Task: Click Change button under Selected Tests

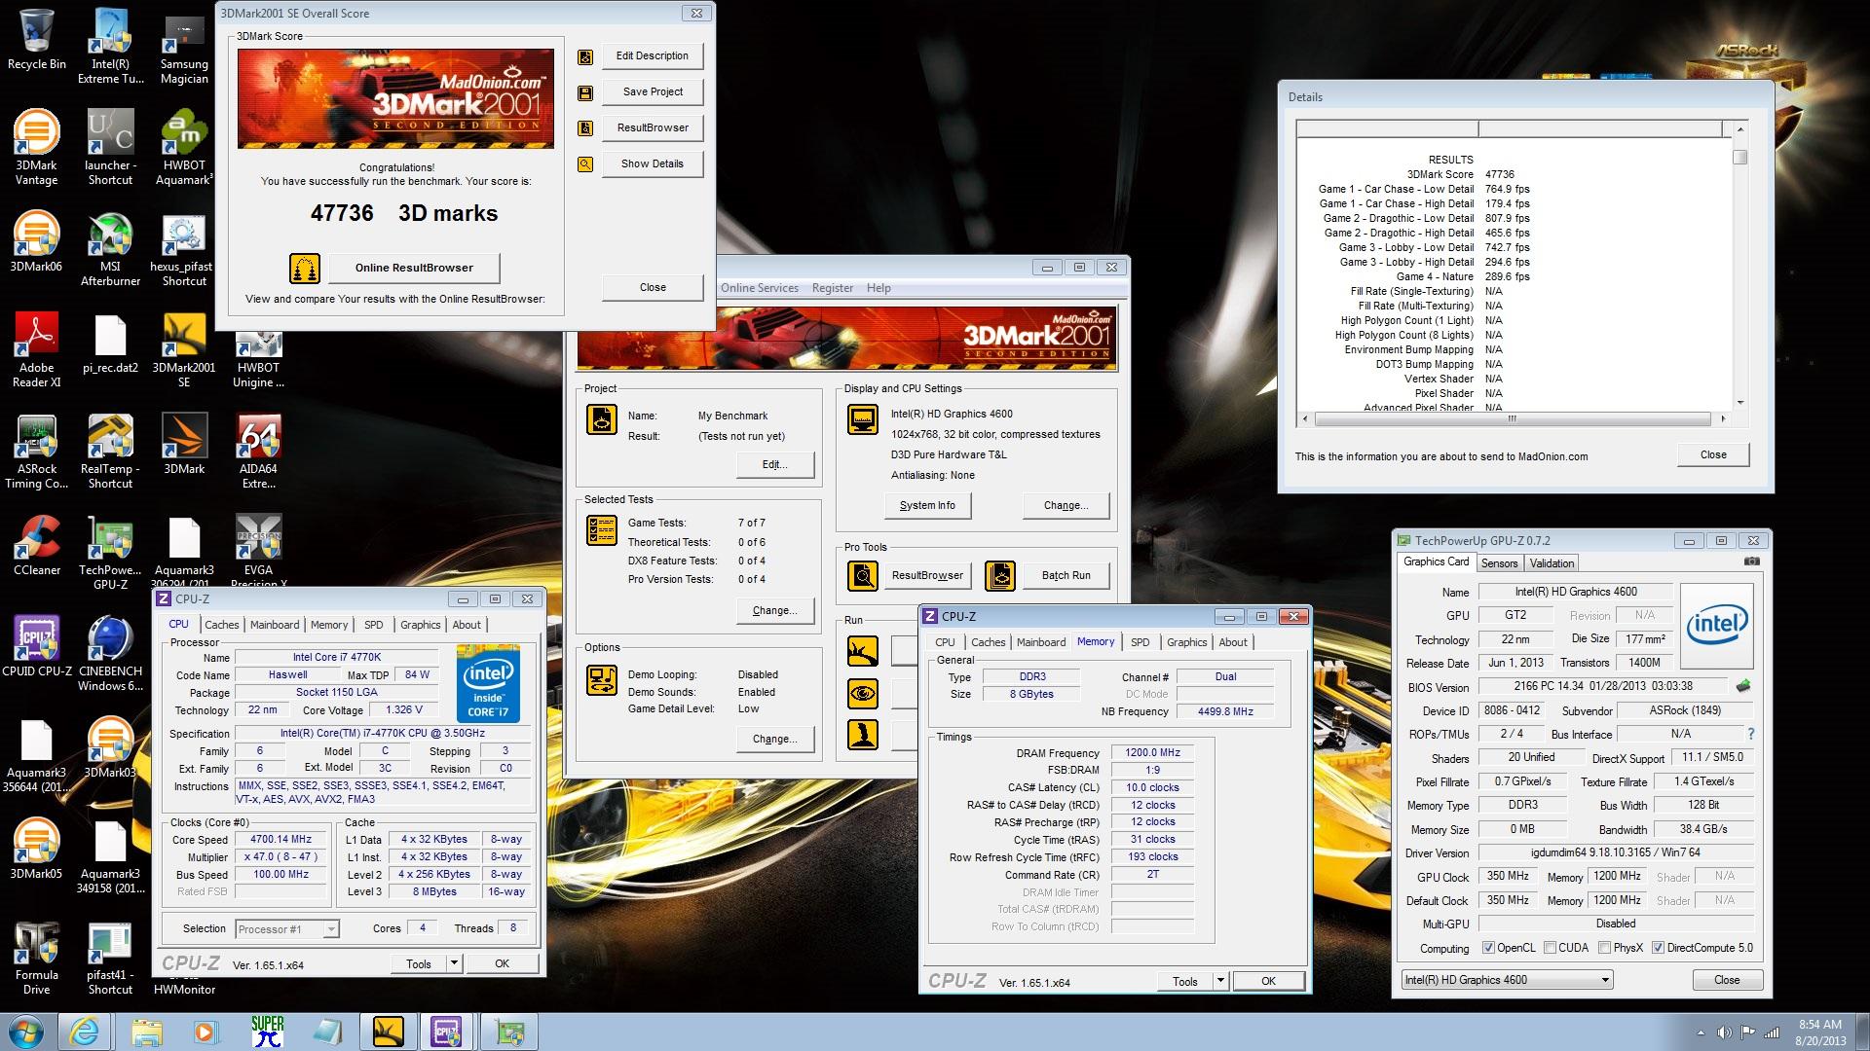Action: coord(774,610)
